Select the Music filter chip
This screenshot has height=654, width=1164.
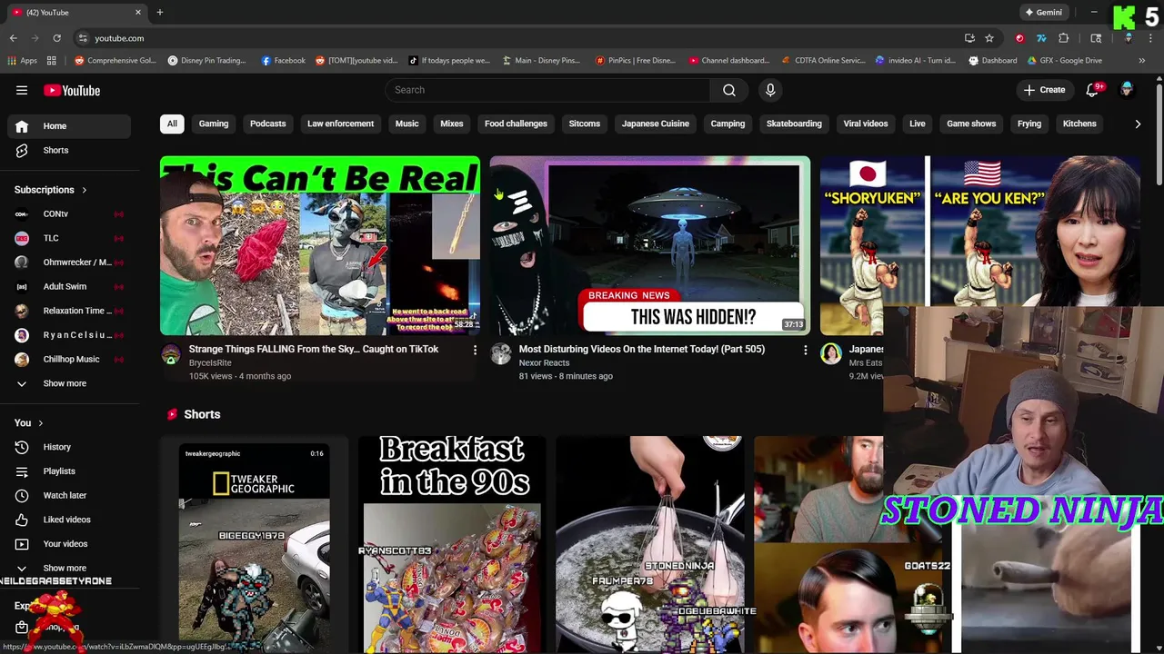[406, 124]
